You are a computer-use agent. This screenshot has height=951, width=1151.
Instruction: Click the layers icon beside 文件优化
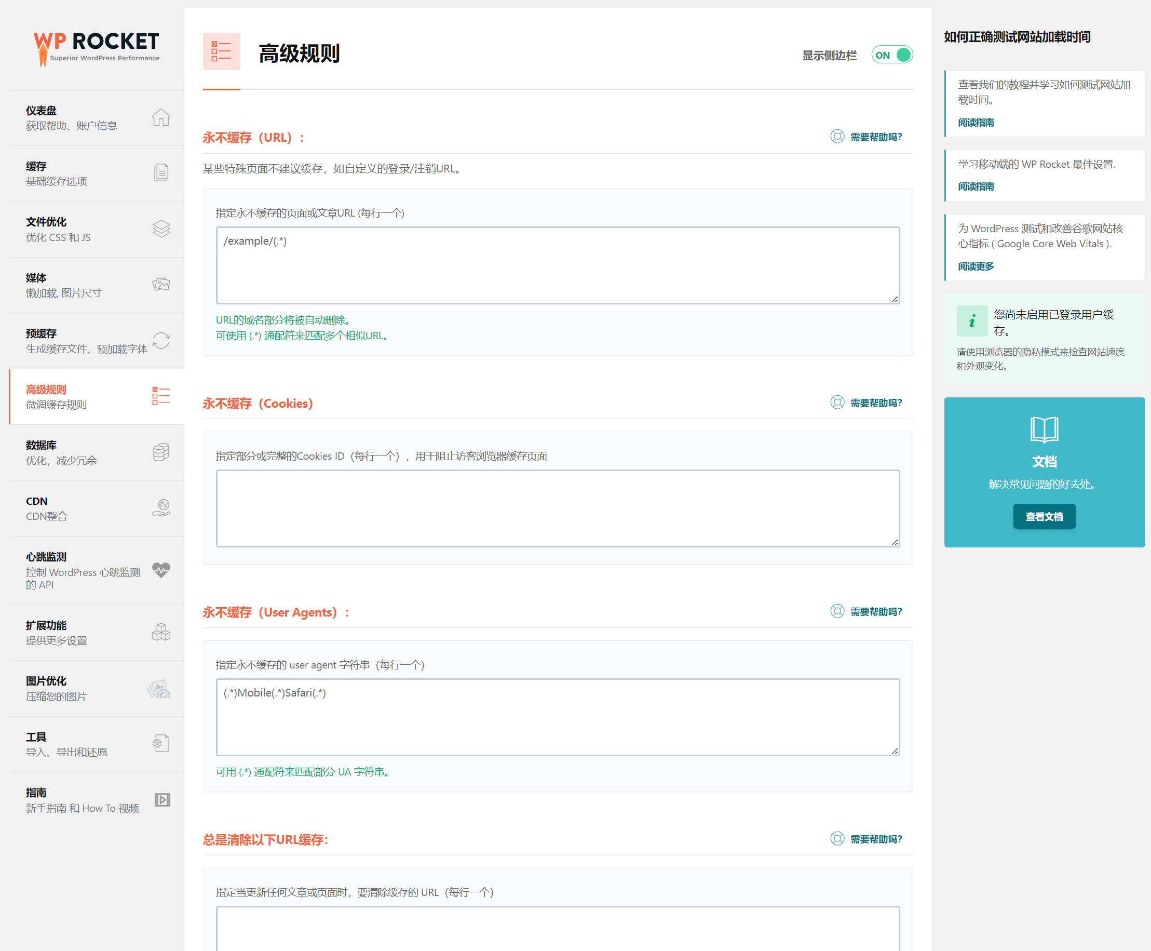click(161, 229)
